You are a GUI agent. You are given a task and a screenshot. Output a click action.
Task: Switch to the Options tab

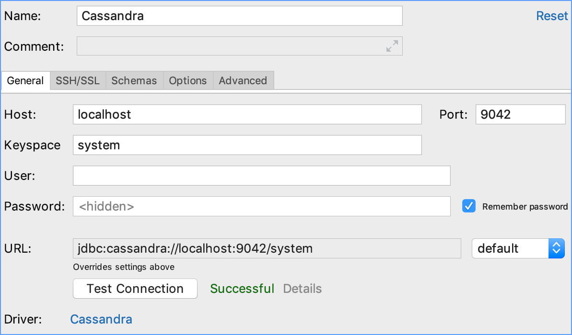[x=188, y=80]
